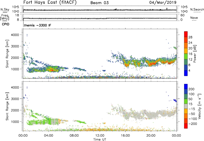This screenshot has width=204, height=141.
Task: Click the '-200' velocity colorbar tick
Action: (x=193, y=124)
